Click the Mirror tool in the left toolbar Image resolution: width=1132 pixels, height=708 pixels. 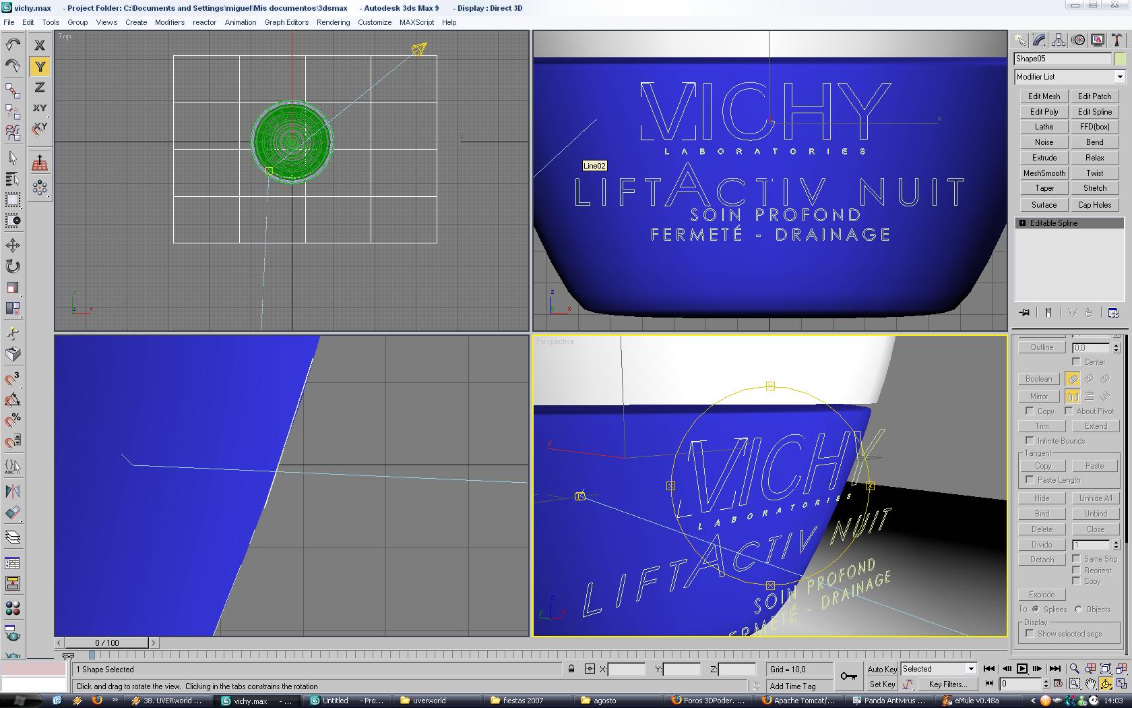13,492
